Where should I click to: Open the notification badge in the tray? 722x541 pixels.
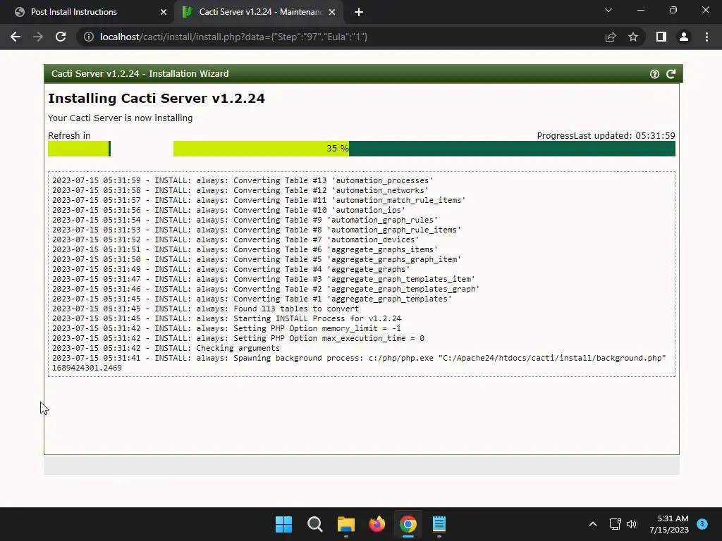click(x=702, y=524)
